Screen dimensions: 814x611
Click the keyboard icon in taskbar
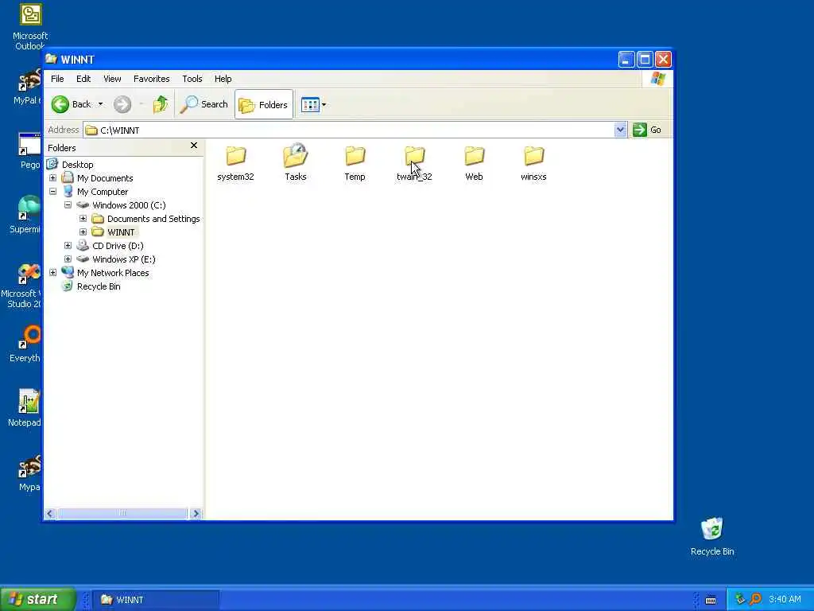click(x=711, y=600)
